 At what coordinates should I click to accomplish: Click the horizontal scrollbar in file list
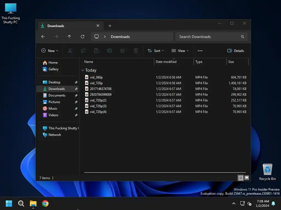pos(165,173)
